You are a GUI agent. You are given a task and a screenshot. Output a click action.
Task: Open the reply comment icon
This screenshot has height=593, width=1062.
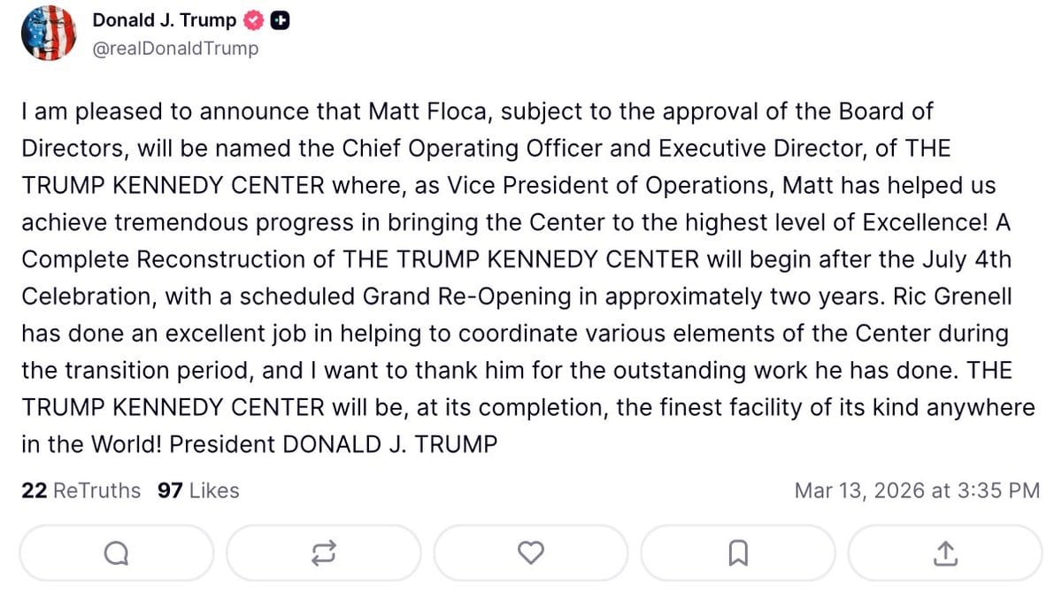pyautogui.click(x=116, y=553)
